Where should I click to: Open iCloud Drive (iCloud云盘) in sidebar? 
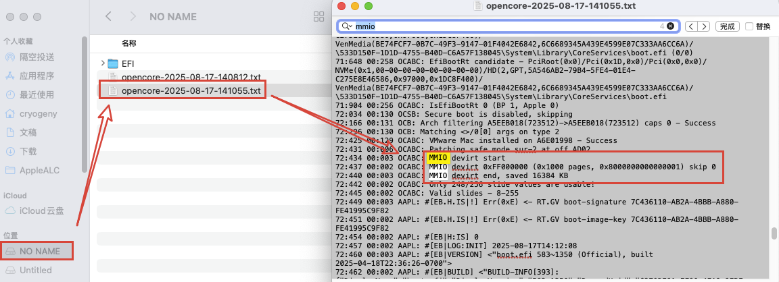[34, 210]
